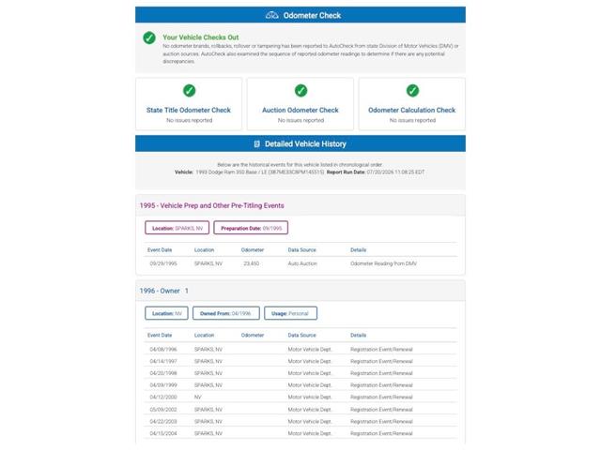Click the Odometer column header in 1995 table
The height and width of the screenshot is (450, 601).
pyautogui.click(x=253, y=250)
